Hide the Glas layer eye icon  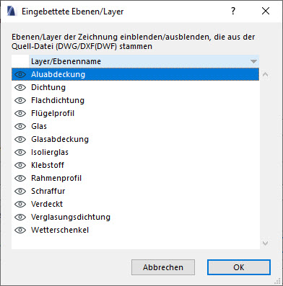tap(20, 126)
